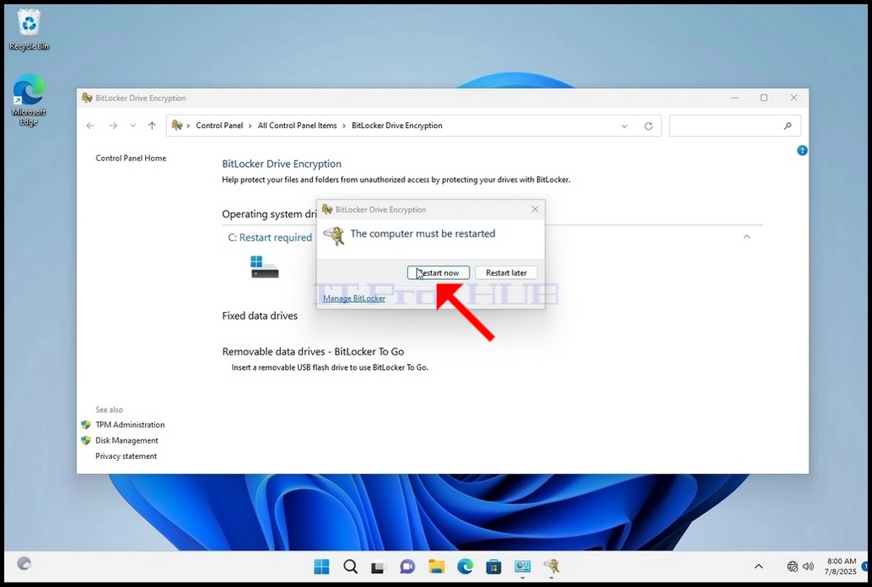Image resolution: width=872 pixels, height=587 pixels.
Task: Go to Control Panel Home
Action: tap(131, 158)
